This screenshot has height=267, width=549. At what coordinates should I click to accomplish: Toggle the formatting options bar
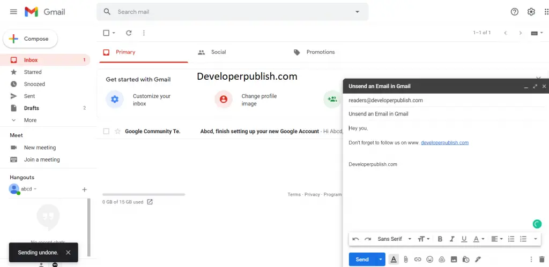coord(394,260)
